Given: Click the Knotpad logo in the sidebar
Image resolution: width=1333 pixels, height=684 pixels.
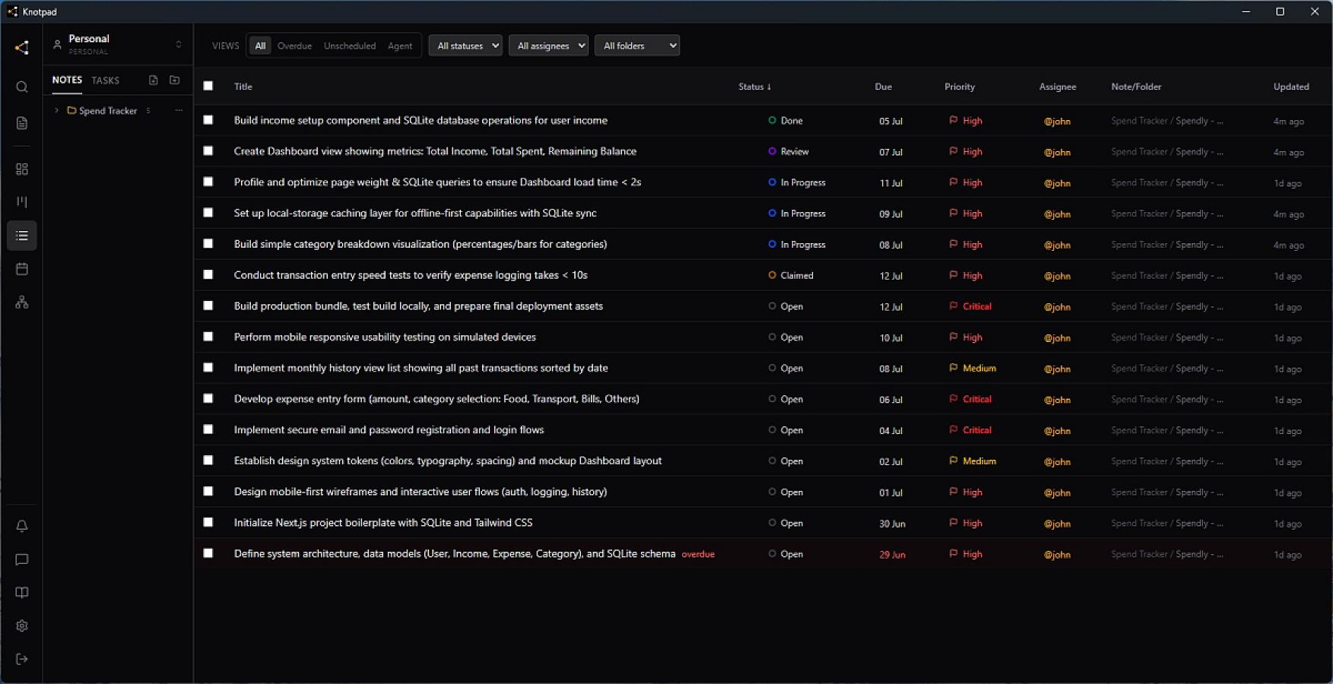Looking at the screenshot, I should [22, 48].
